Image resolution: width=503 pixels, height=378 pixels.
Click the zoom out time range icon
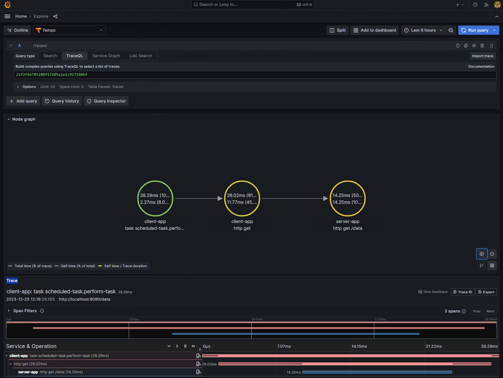(x=451, y=30)
